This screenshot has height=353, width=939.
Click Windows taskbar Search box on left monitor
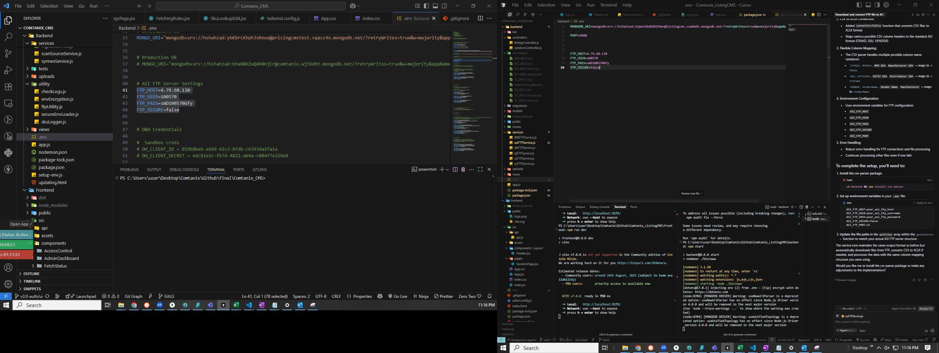tap(57, 305)
